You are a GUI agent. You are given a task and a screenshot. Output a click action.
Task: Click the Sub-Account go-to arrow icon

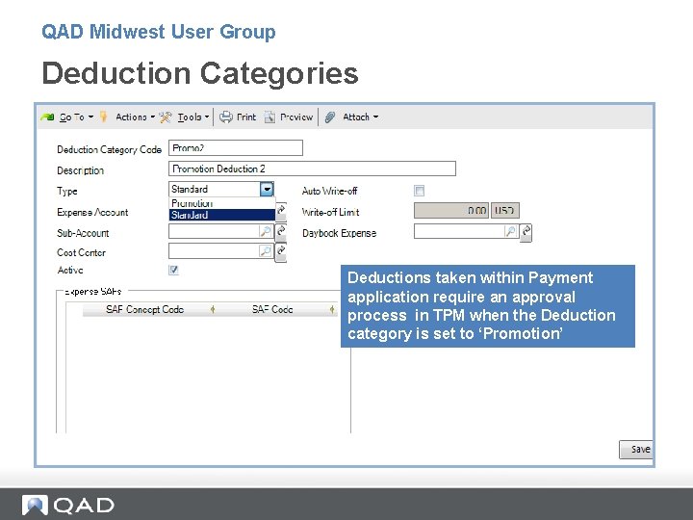(281, 231)
